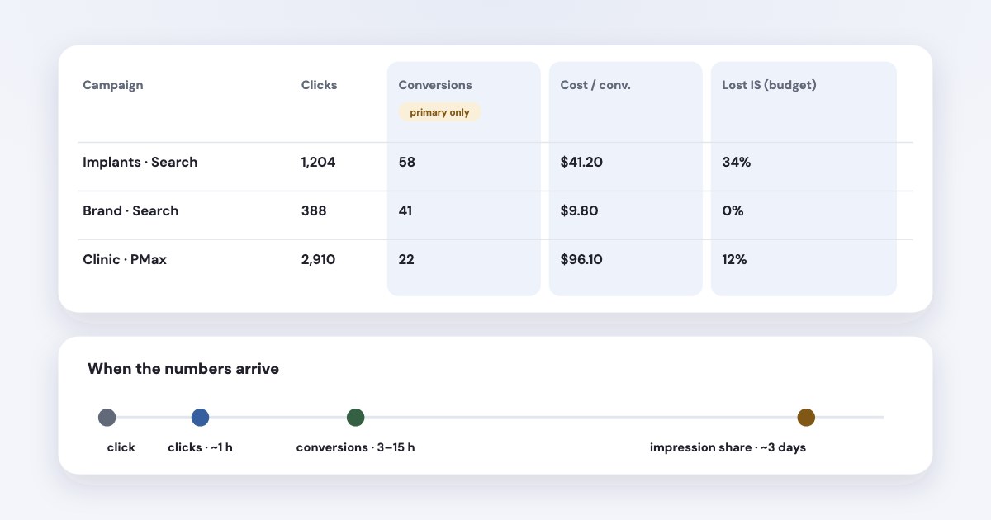Click the green conversions timeline dot
The image size is (991, 520).
355,418
